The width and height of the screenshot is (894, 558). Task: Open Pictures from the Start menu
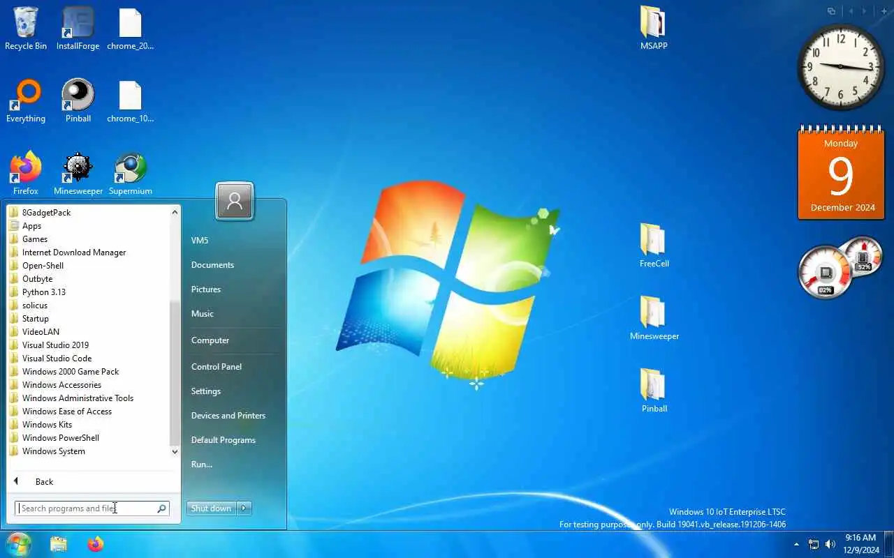[x=234, y=289]
